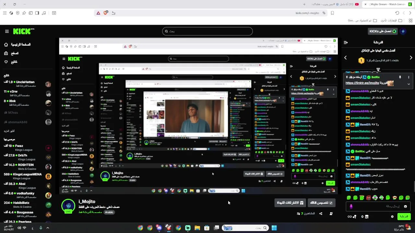This screenshot has width=415, height=233.
Task: Click the infinity points icon in chat
Action: pyautogui.click(x=350, y=216)
